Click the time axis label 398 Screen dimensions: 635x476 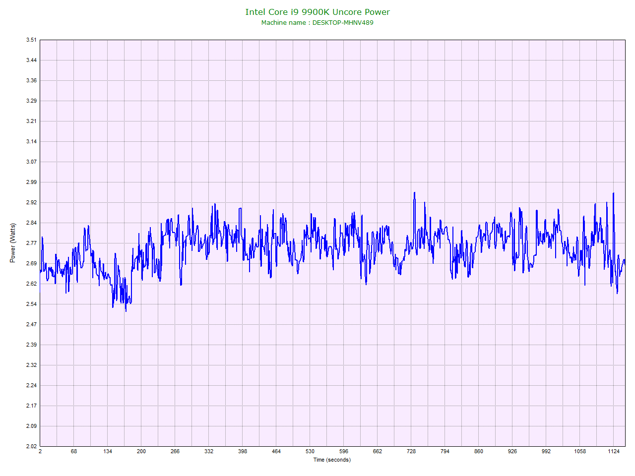(x=243, y=452)
